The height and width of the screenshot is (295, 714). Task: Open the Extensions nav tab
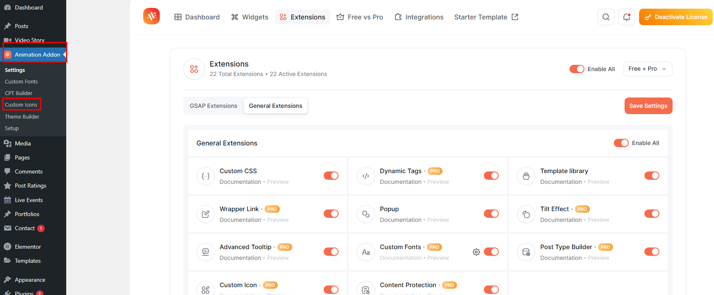click(303, 17)
